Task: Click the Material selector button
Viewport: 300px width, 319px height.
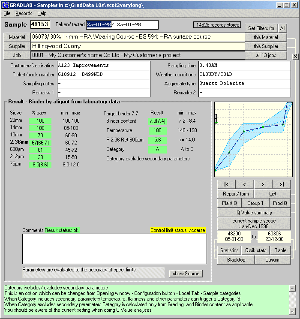Action: pos(17,37)
